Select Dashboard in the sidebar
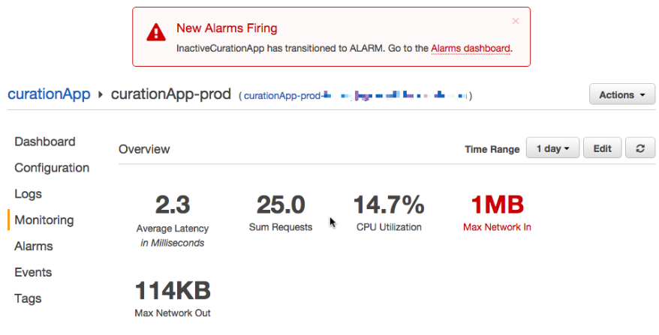 coord(45,142)
